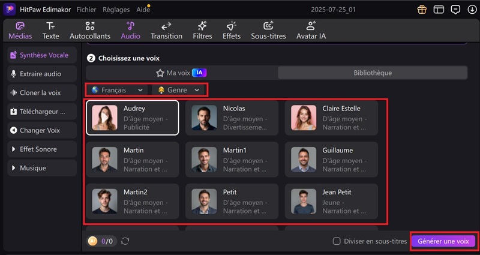Open the download icon in title bar

click(x=473, y=10)
